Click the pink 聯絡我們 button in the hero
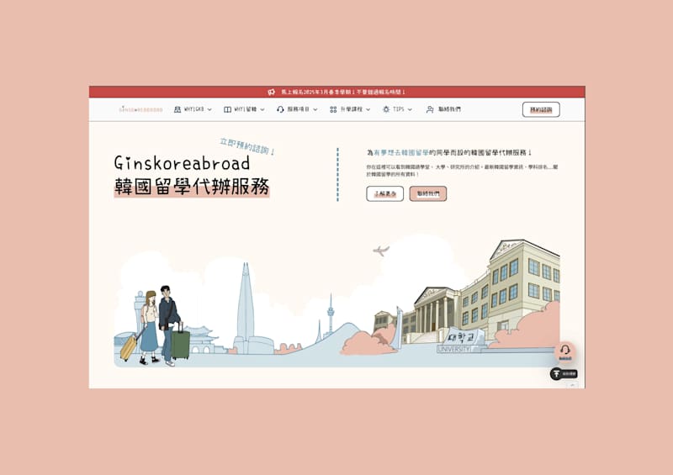The width and height of the screenshot is (673, 475). [428, 193]
